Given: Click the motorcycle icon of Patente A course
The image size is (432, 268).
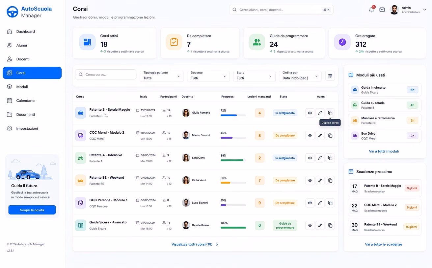Looking at the screenshot, I should click(81, 158).
